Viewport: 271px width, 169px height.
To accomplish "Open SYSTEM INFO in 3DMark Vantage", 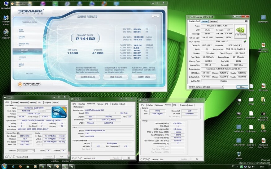I will 24,44.
